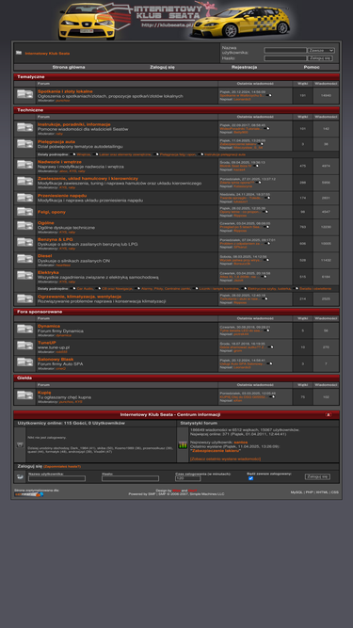Open 'Zabezpieczenie lakieru' latest post link

pyautogui.click(x=217, y=451)
